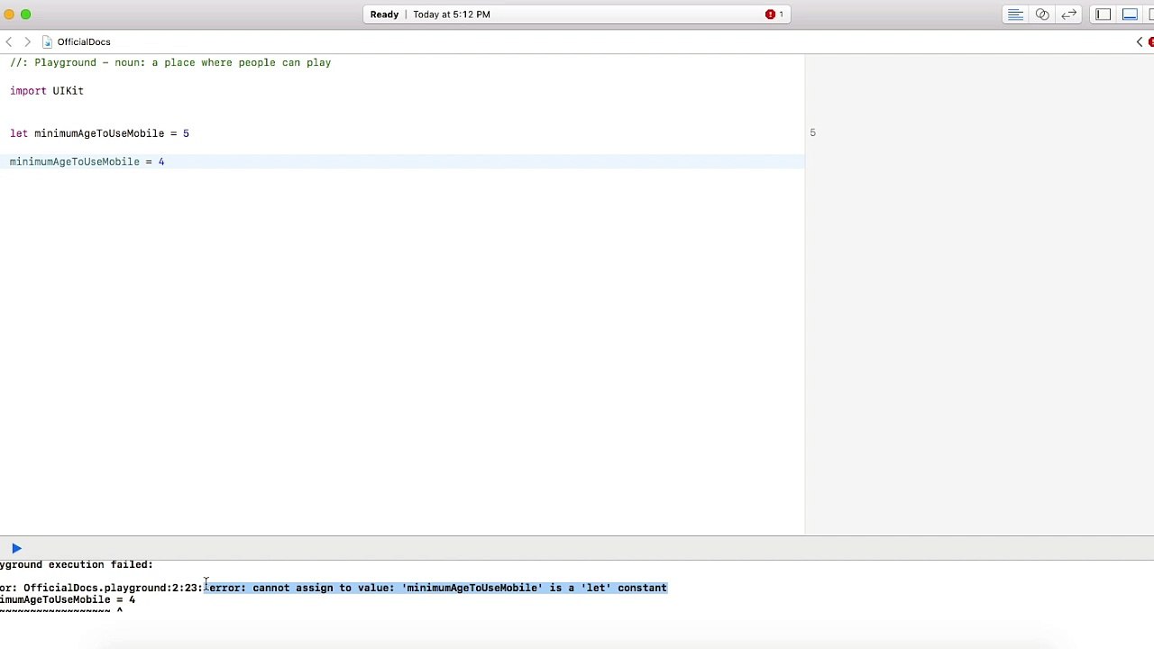
Task: Click the Playground comment line at top
Action: (170, 63)
